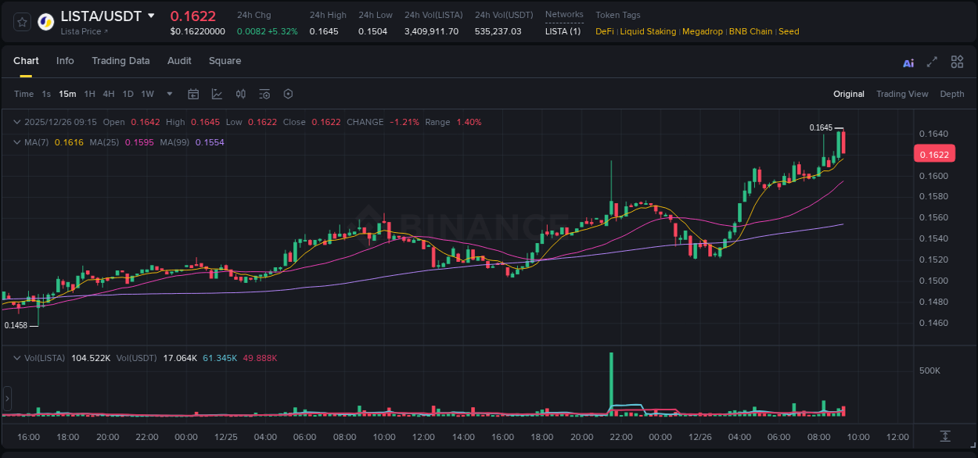Screen dimensions: 978x458
Task: Select the 1D timeframe
Action: tap(128, 94)
